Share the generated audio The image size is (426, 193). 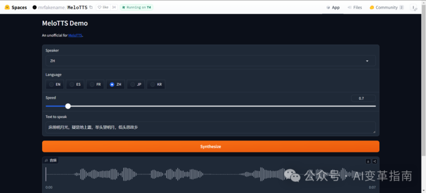375,161
